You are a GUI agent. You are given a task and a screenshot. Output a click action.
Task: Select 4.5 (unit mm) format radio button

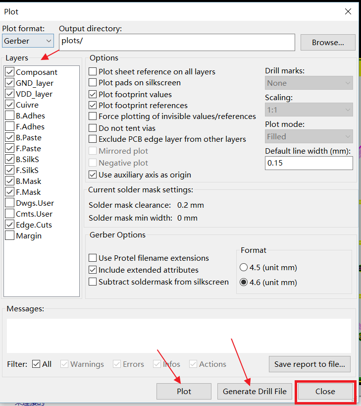(244, 268)
